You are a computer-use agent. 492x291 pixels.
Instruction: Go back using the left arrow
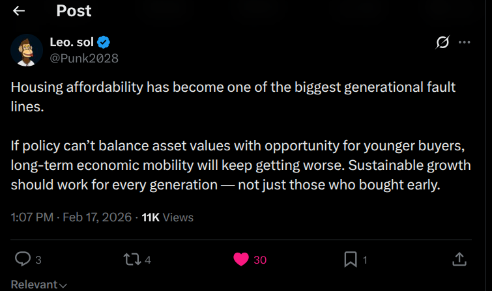[19, 11]
